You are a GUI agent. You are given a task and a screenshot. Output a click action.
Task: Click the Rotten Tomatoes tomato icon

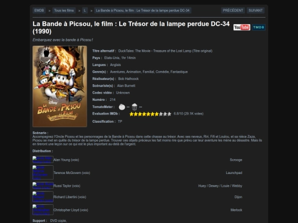(122, 107)
